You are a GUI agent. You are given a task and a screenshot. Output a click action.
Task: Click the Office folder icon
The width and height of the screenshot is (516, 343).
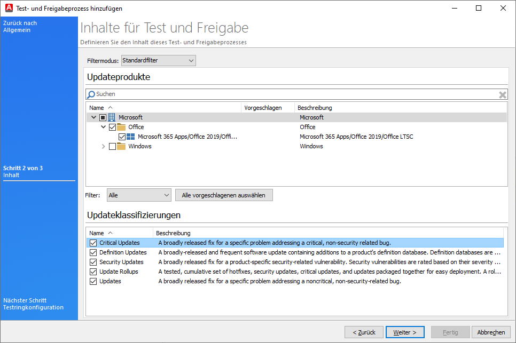click(x=121, y=127)
